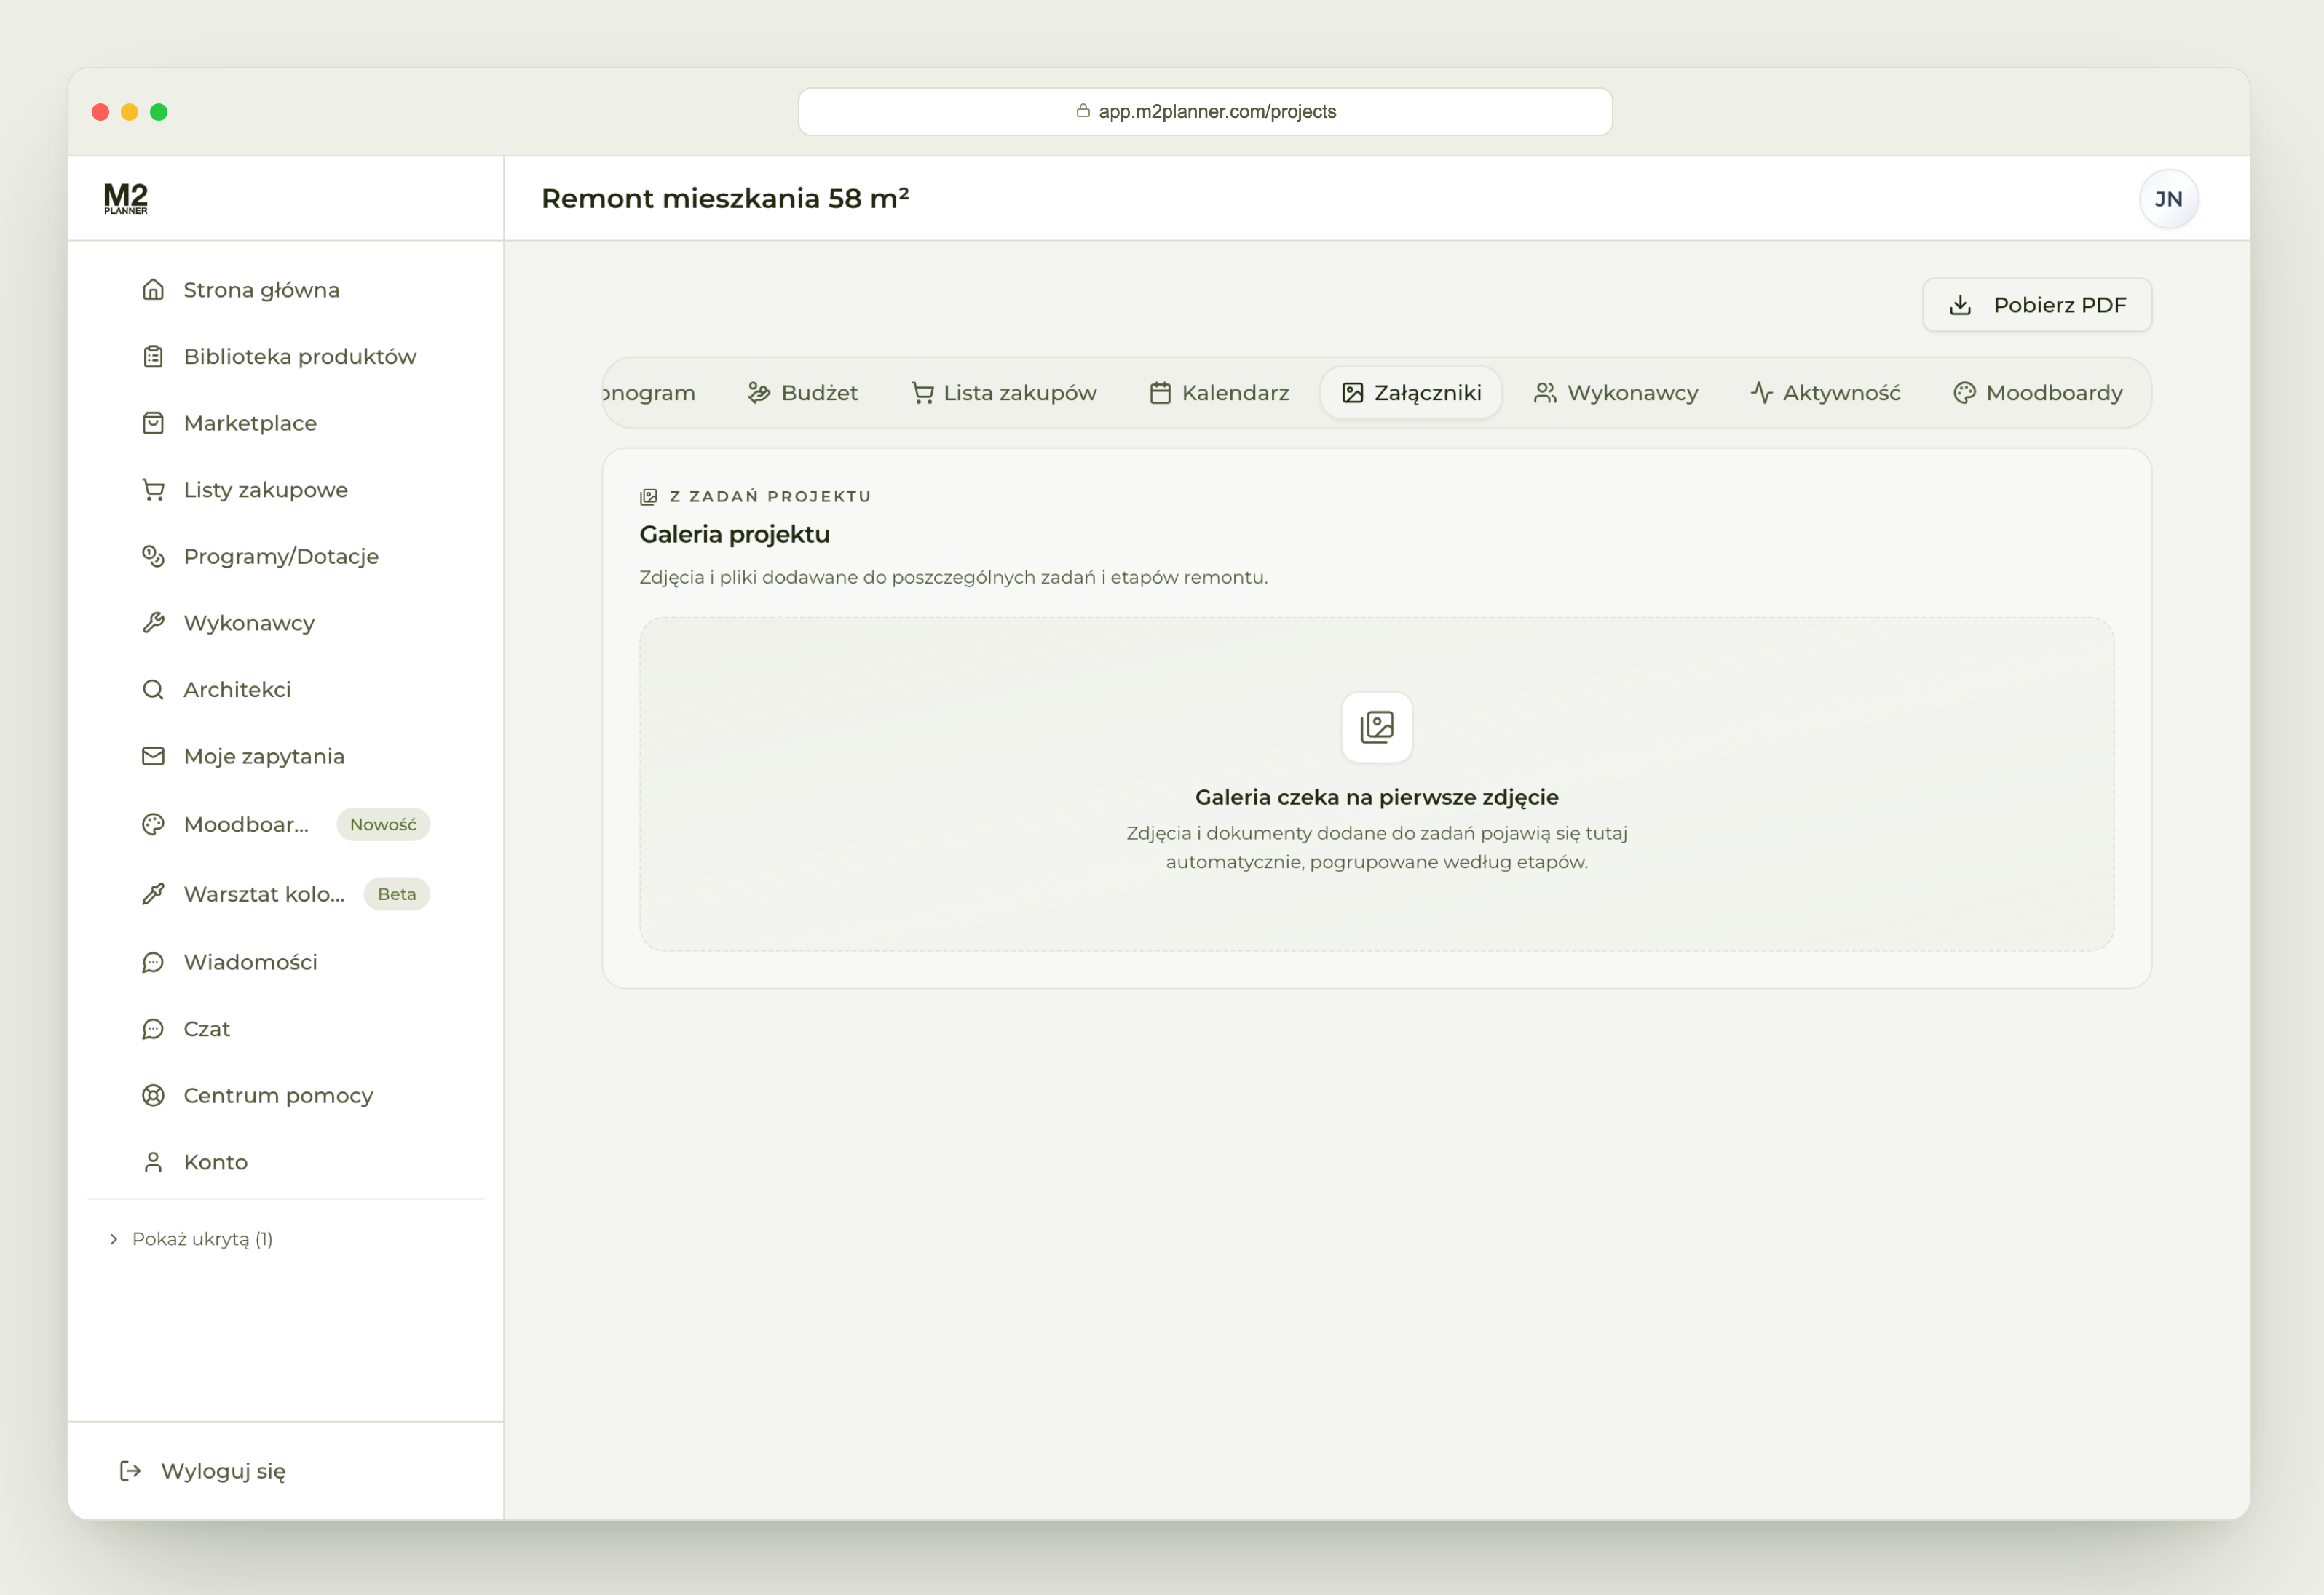Viewport: 2324px width, 1595px height.
Task: Click the person icon beside Konto
Action: (x=153, y=1162)
